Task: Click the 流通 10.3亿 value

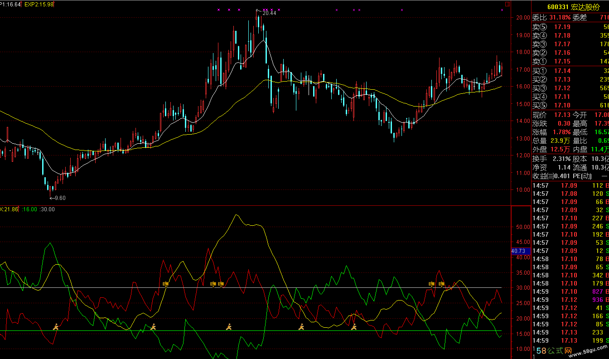Action: pos(599,168)
